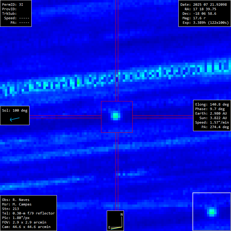
Task: Select the TrkSub: label
Action: coord(9,14)
